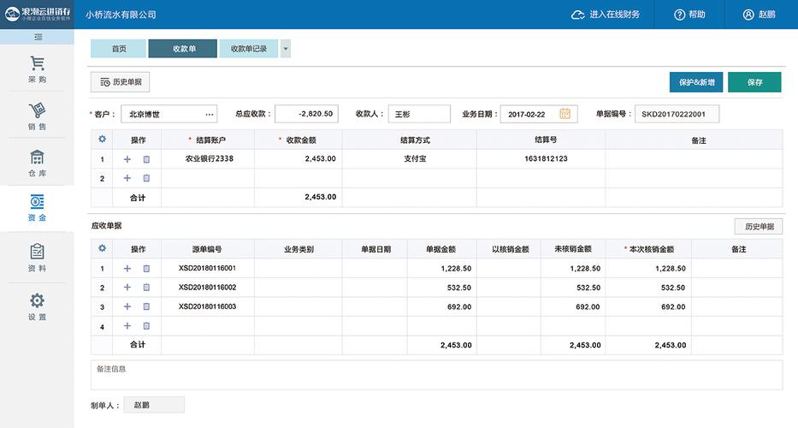The width and height of the screenshot is (798, 428).
Task: Open the 销售 sales sidebar module
Action: tap(37, 116)
